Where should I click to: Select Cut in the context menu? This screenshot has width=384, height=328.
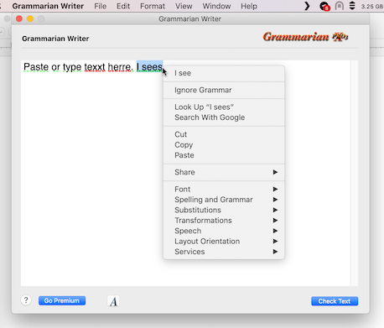(x=224, y=134)
